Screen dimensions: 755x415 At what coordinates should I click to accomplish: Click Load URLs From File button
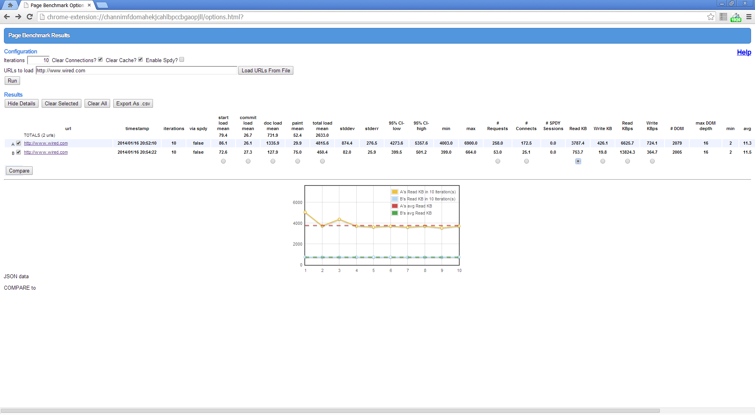click(266, 70)
